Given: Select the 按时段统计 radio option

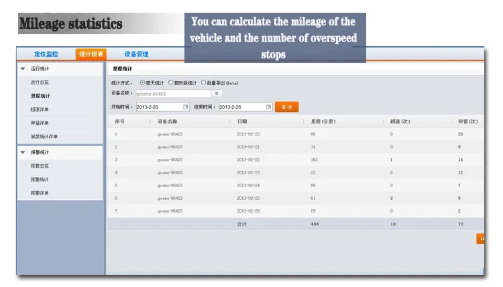Looking at the screenshot, I should (170, 82).
